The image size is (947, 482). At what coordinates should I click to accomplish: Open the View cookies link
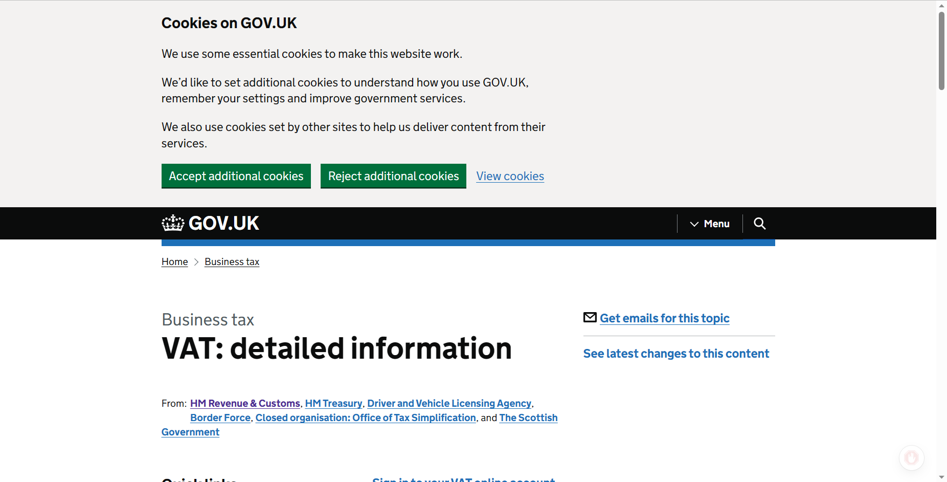[510, 176]
